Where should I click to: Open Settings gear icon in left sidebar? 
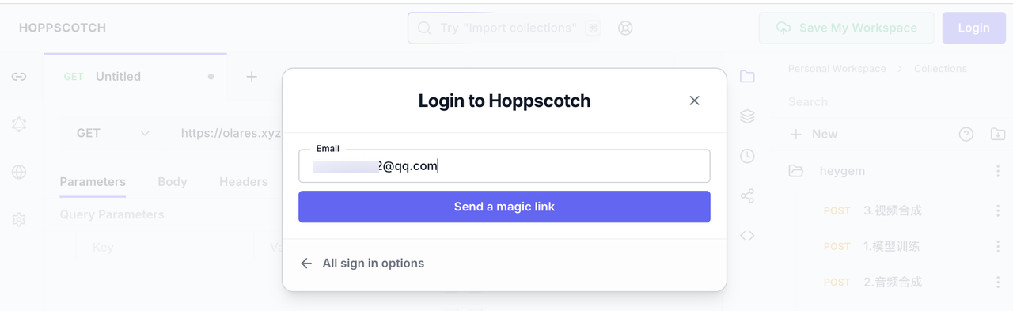pyautogui.click(x=19, y=219)
